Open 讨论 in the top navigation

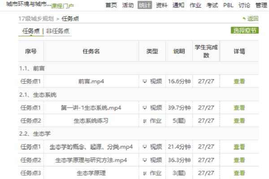tap(244, 5)
